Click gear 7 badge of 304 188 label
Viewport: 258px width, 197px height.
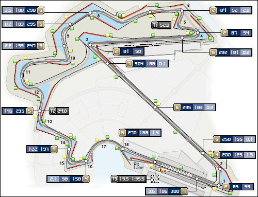130,64
